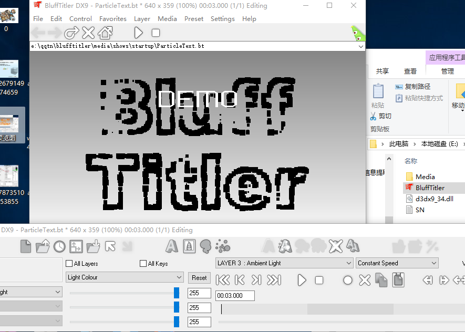The height and width of the screenshot is (332, 465).
Task: Add a sketch layer with balloon icon
Action: coord(206,246)
